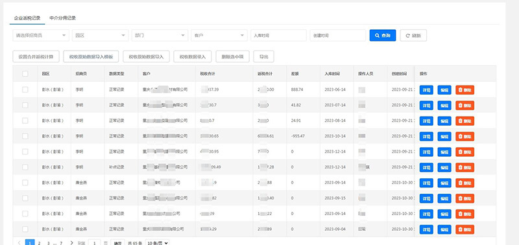Go to page 3
The image size is (519, 245).
pos(48,243)
